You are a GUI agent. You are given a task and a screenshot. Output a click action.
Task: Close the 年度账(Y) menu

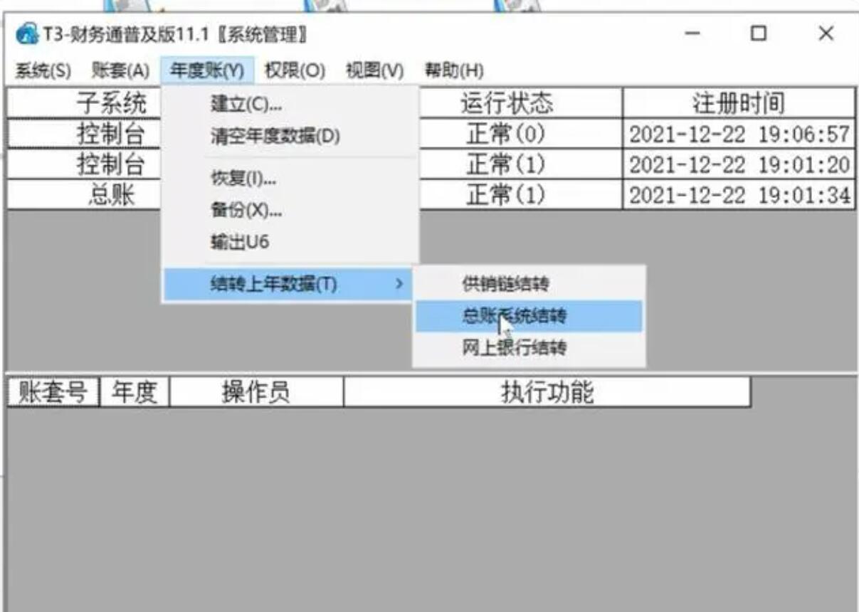coord(207,71)
